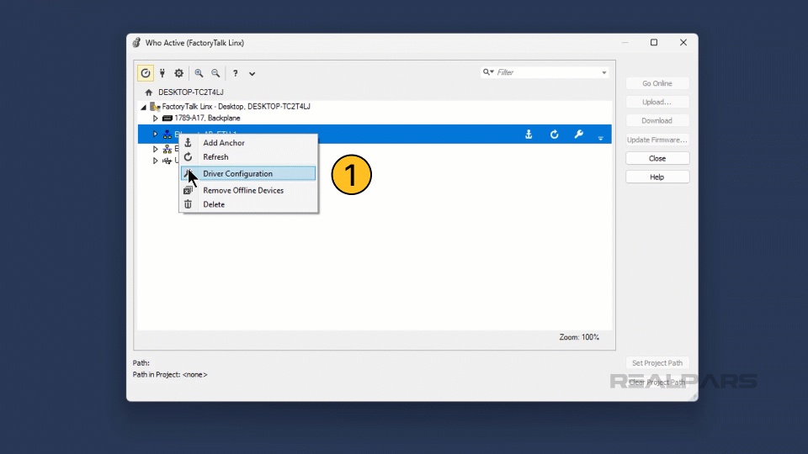Select the FactoryTalk Linx - Desktop tree row
Image resolution: width=808 pixels, height=454 pixels.
coord(236,107)
